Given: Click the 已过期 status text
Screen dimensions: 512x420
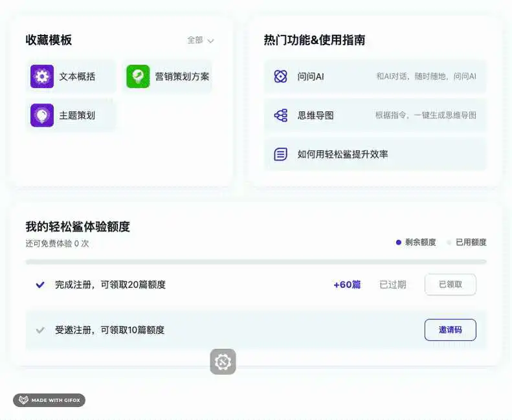Looking at the screenshot, I should coord(393,285).
